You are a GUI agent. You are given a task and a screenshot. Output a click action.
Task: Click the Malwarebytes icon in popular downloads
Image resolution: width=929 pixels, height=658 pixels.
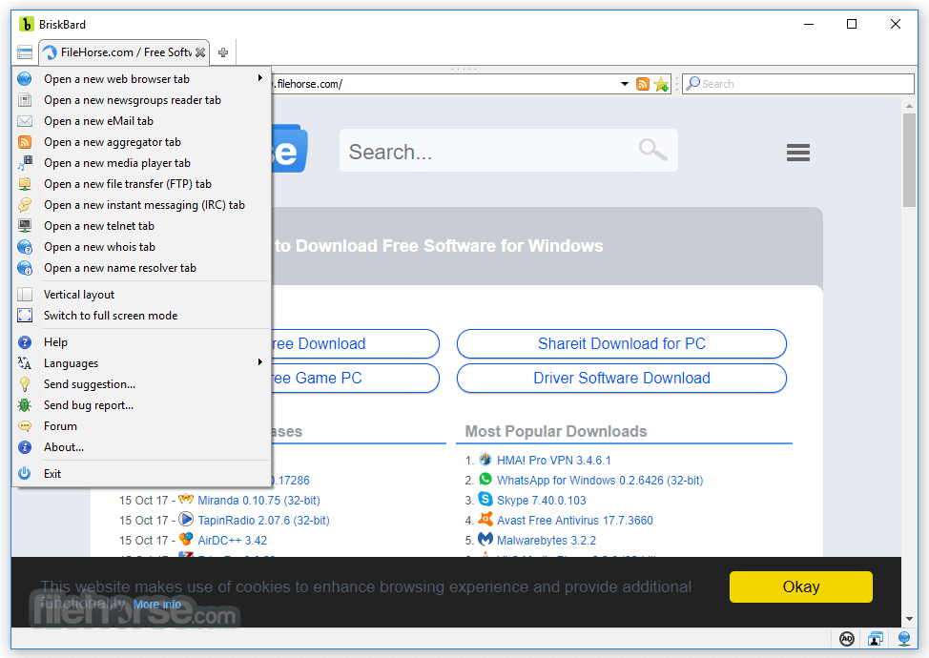click(x=485, y=540)
